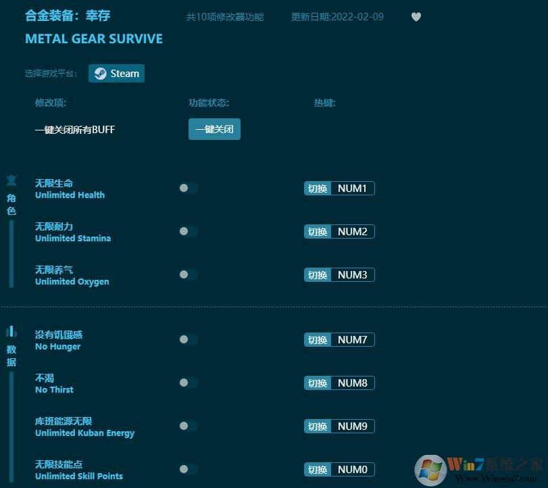Screen dimensions: 548x488
Task: Click 切换 button for NUM3 hotkey
Action: pyautogui.click(x=318, y=275)
